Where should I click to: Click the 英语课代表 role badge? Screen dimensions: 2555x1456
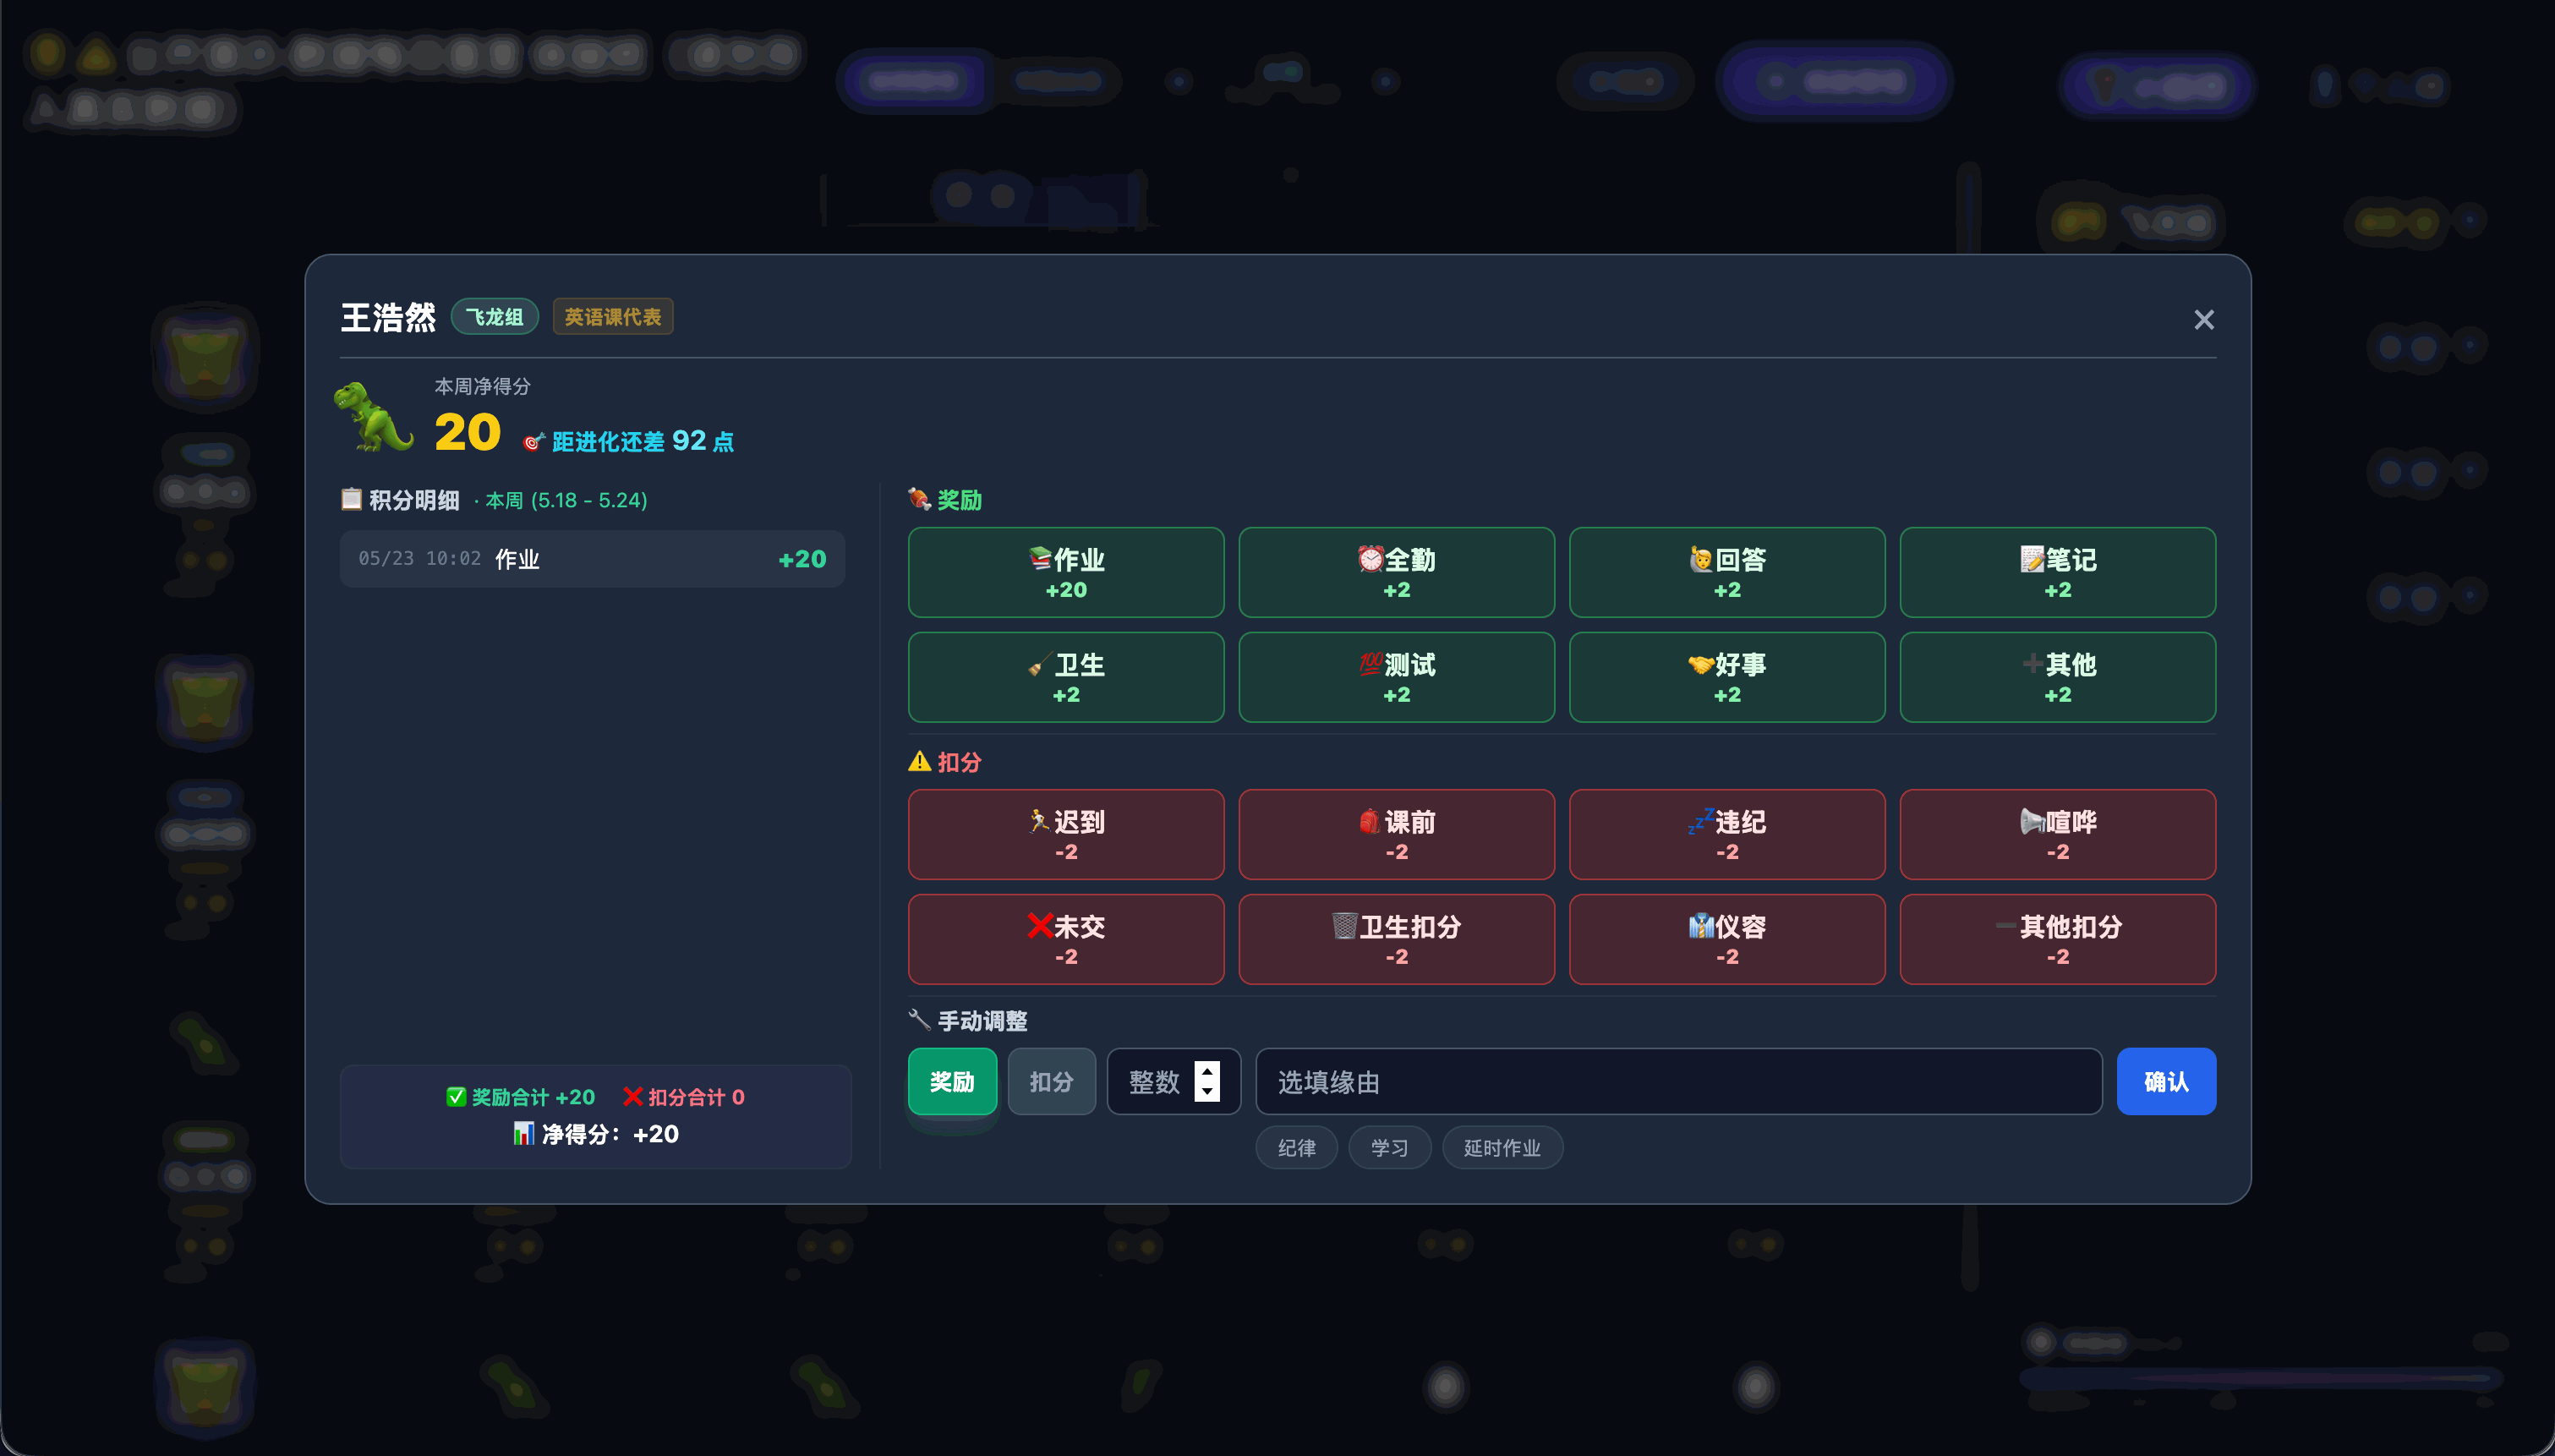[x=613, y=316]
